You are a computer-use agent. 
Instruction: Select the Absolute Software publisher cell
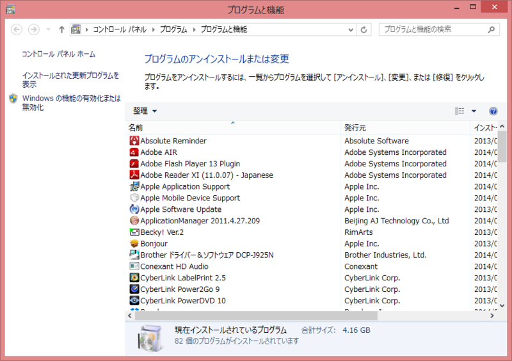pyautogui.click(x=376, y=141)
